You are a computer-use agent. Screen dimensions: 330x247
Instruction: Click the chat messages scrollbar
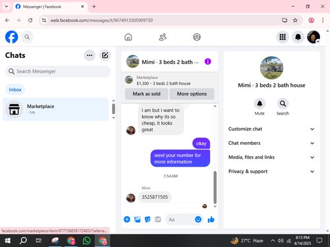215,188
